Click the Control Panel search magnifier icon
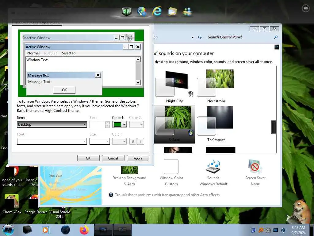 click(x=276, y=37)
